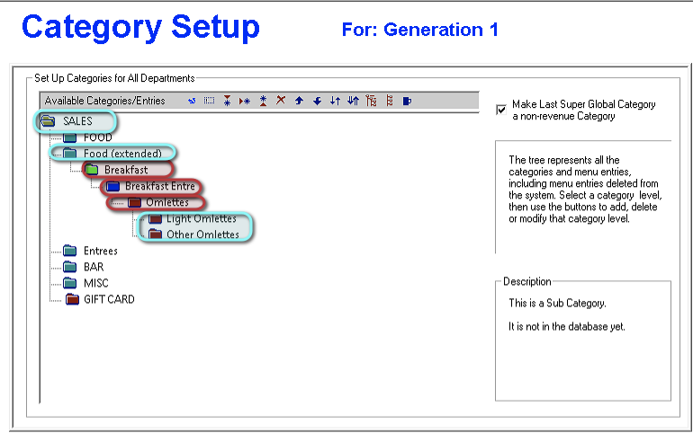Click the double down-up arrows sort icon
Image resolution: width=693 pixels, height=433 pixels.
pyautogui.click(x=353, y=101)
